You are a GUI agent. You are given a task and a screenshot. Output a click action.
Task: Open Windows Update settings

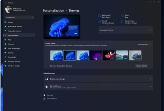(19, 66)
